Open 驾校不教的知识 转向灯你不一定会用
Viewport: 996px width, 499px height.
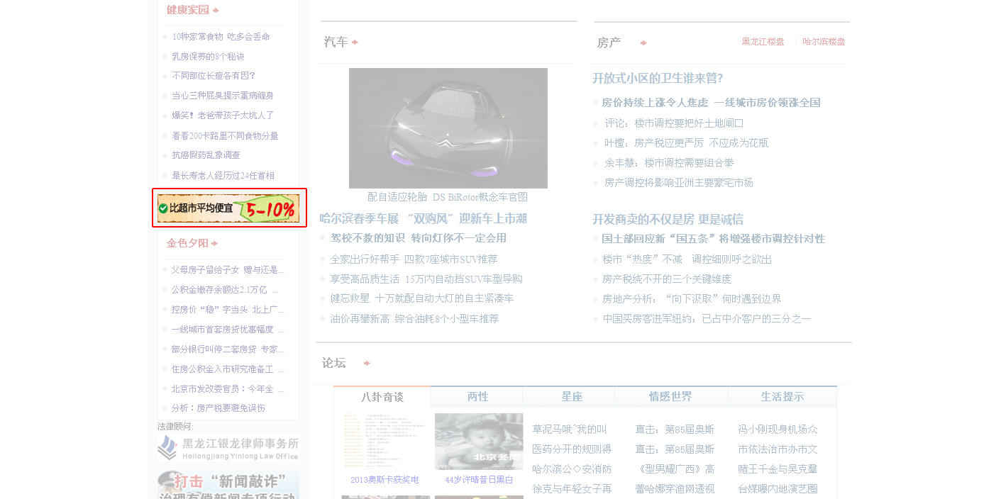tap(419, 238)
